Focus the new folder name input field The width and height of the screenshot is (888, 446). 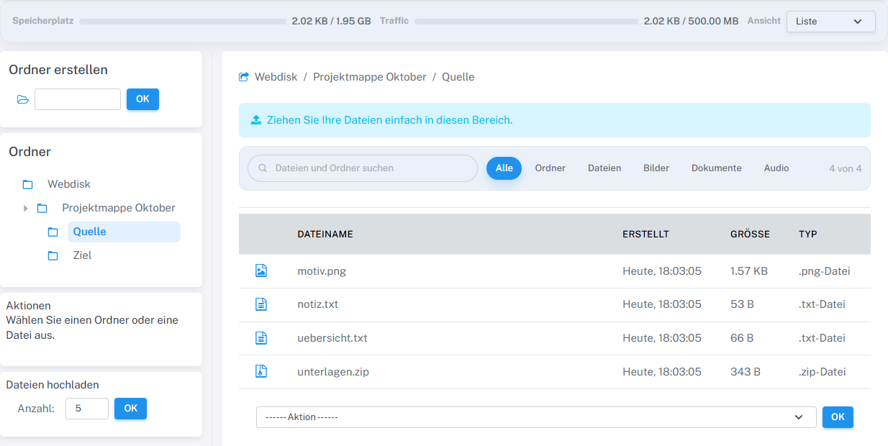[x=78, y=99]
